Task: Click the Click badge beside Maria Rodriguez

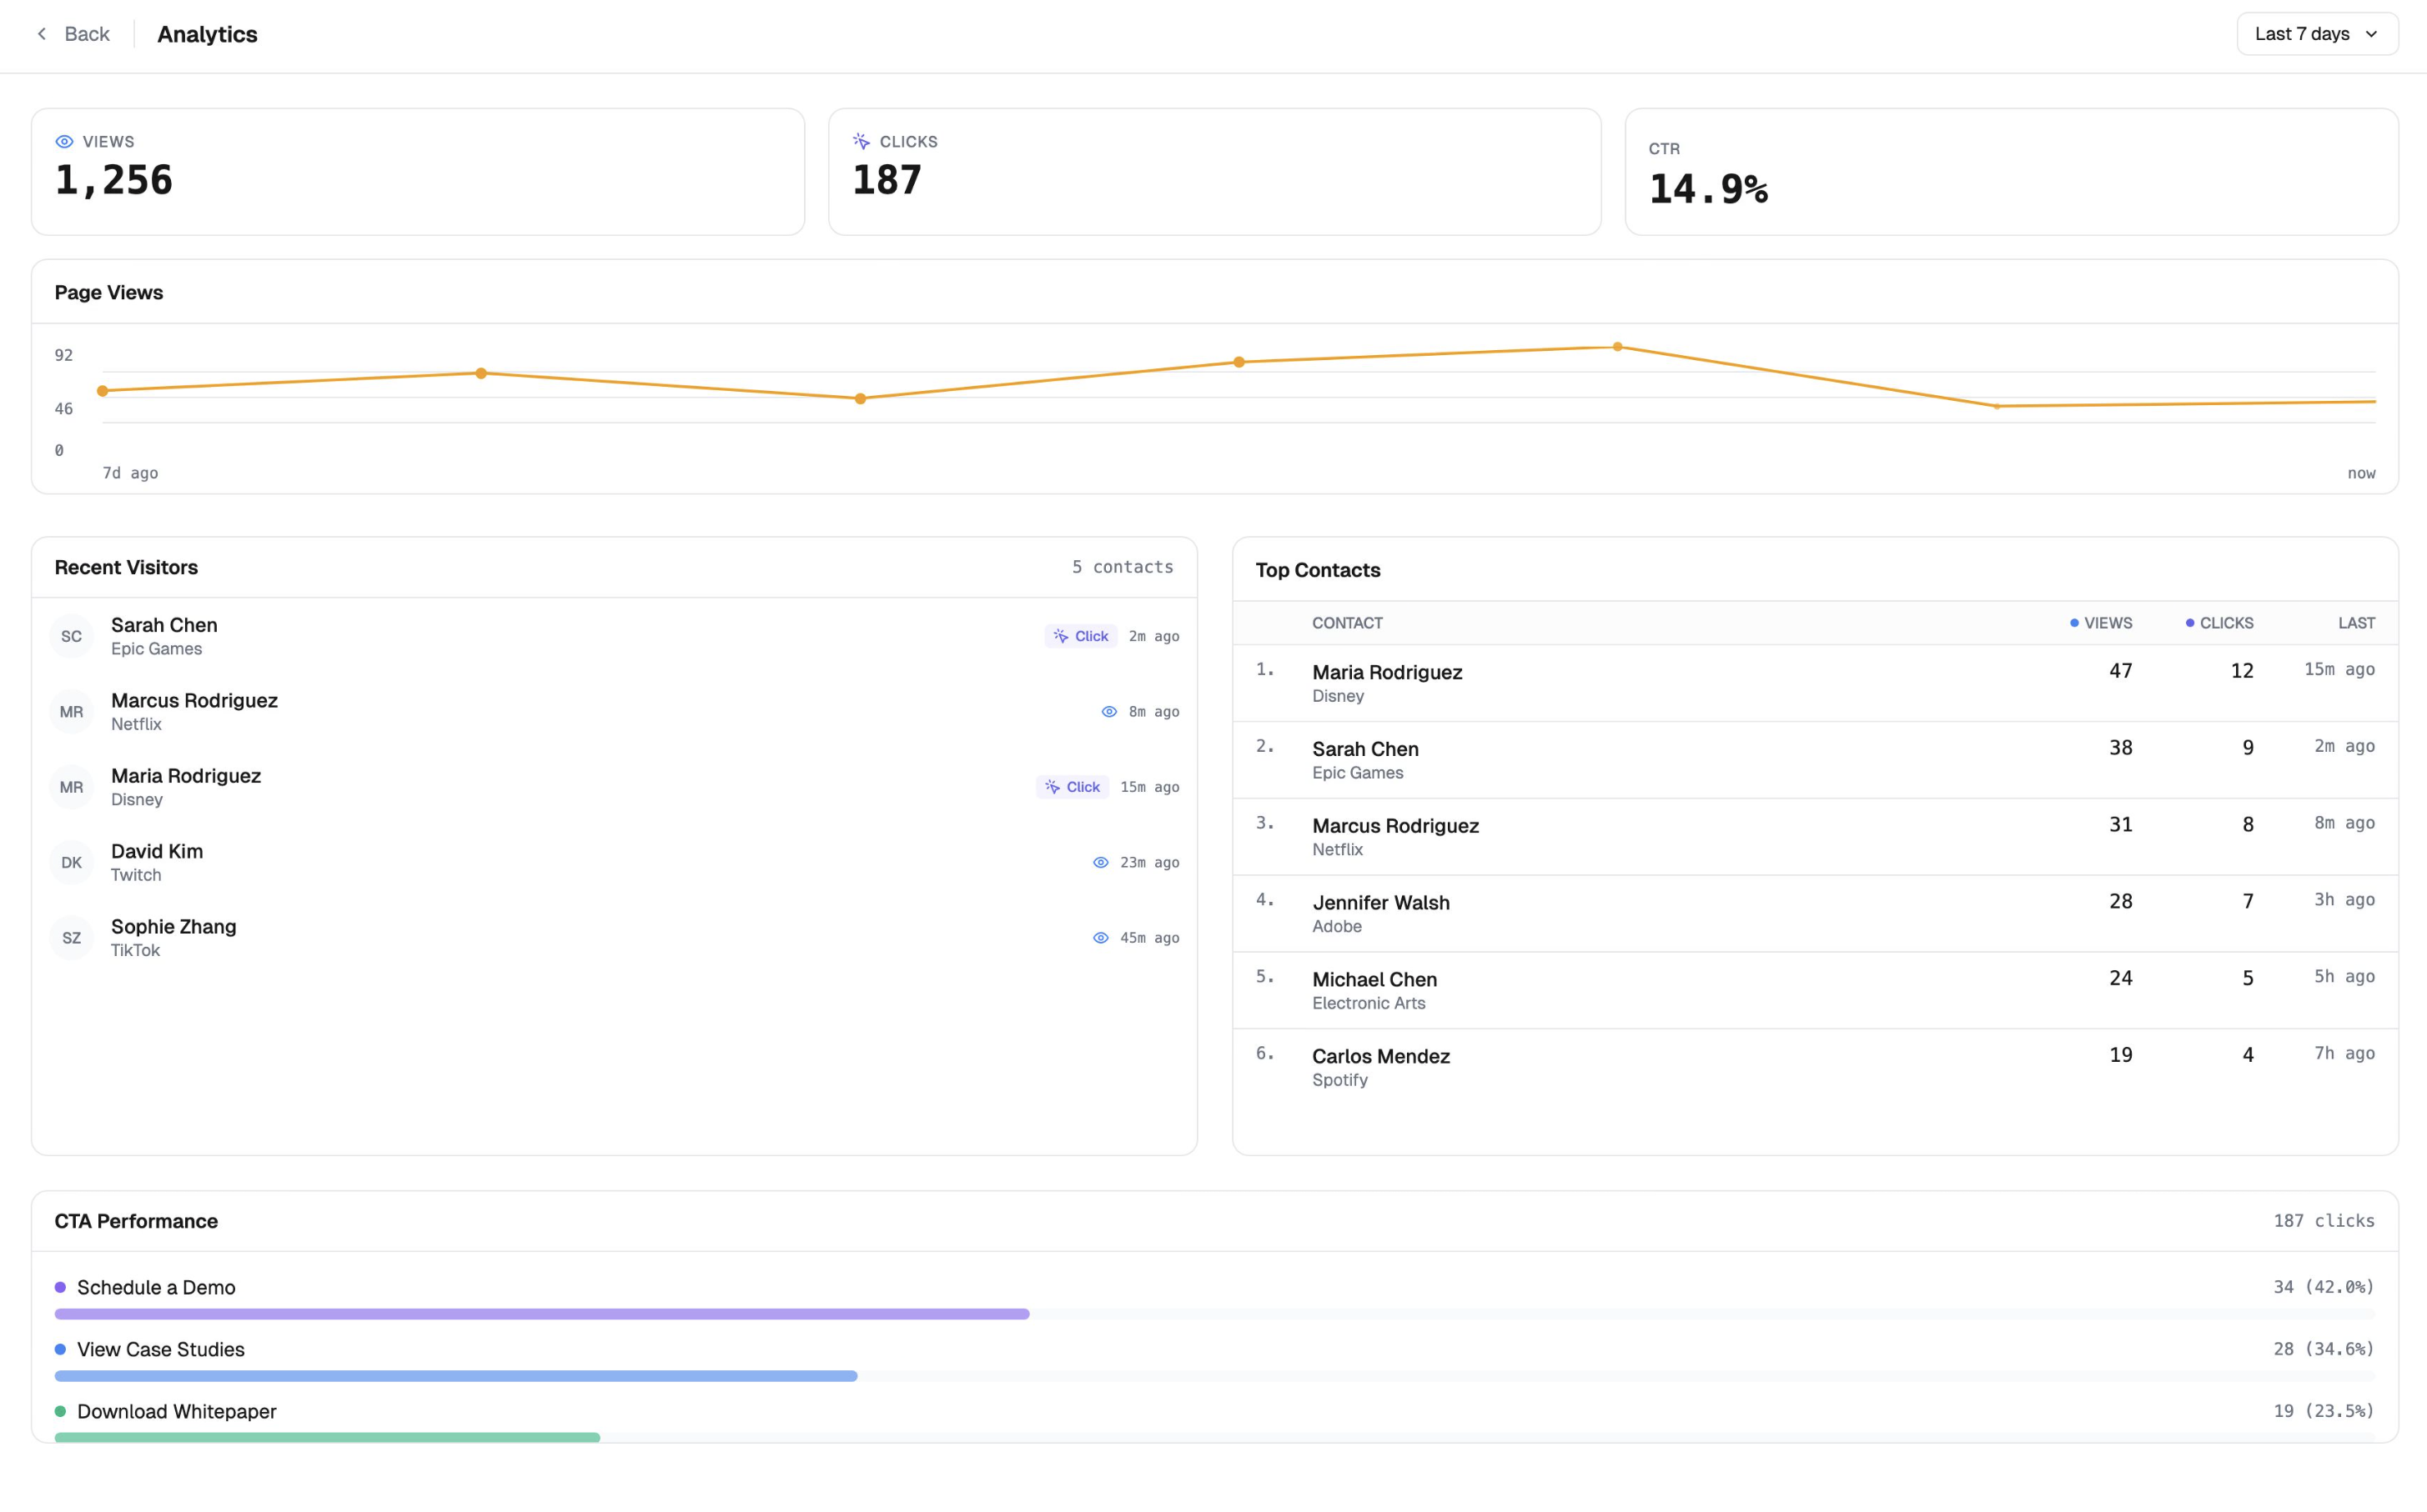Action: pyautogui.click(x=1073, y=787)
